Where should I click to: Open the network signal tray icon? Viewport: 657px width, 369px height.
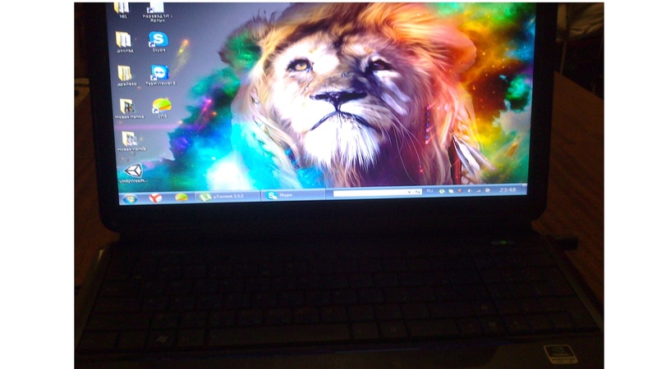(478, 190)
